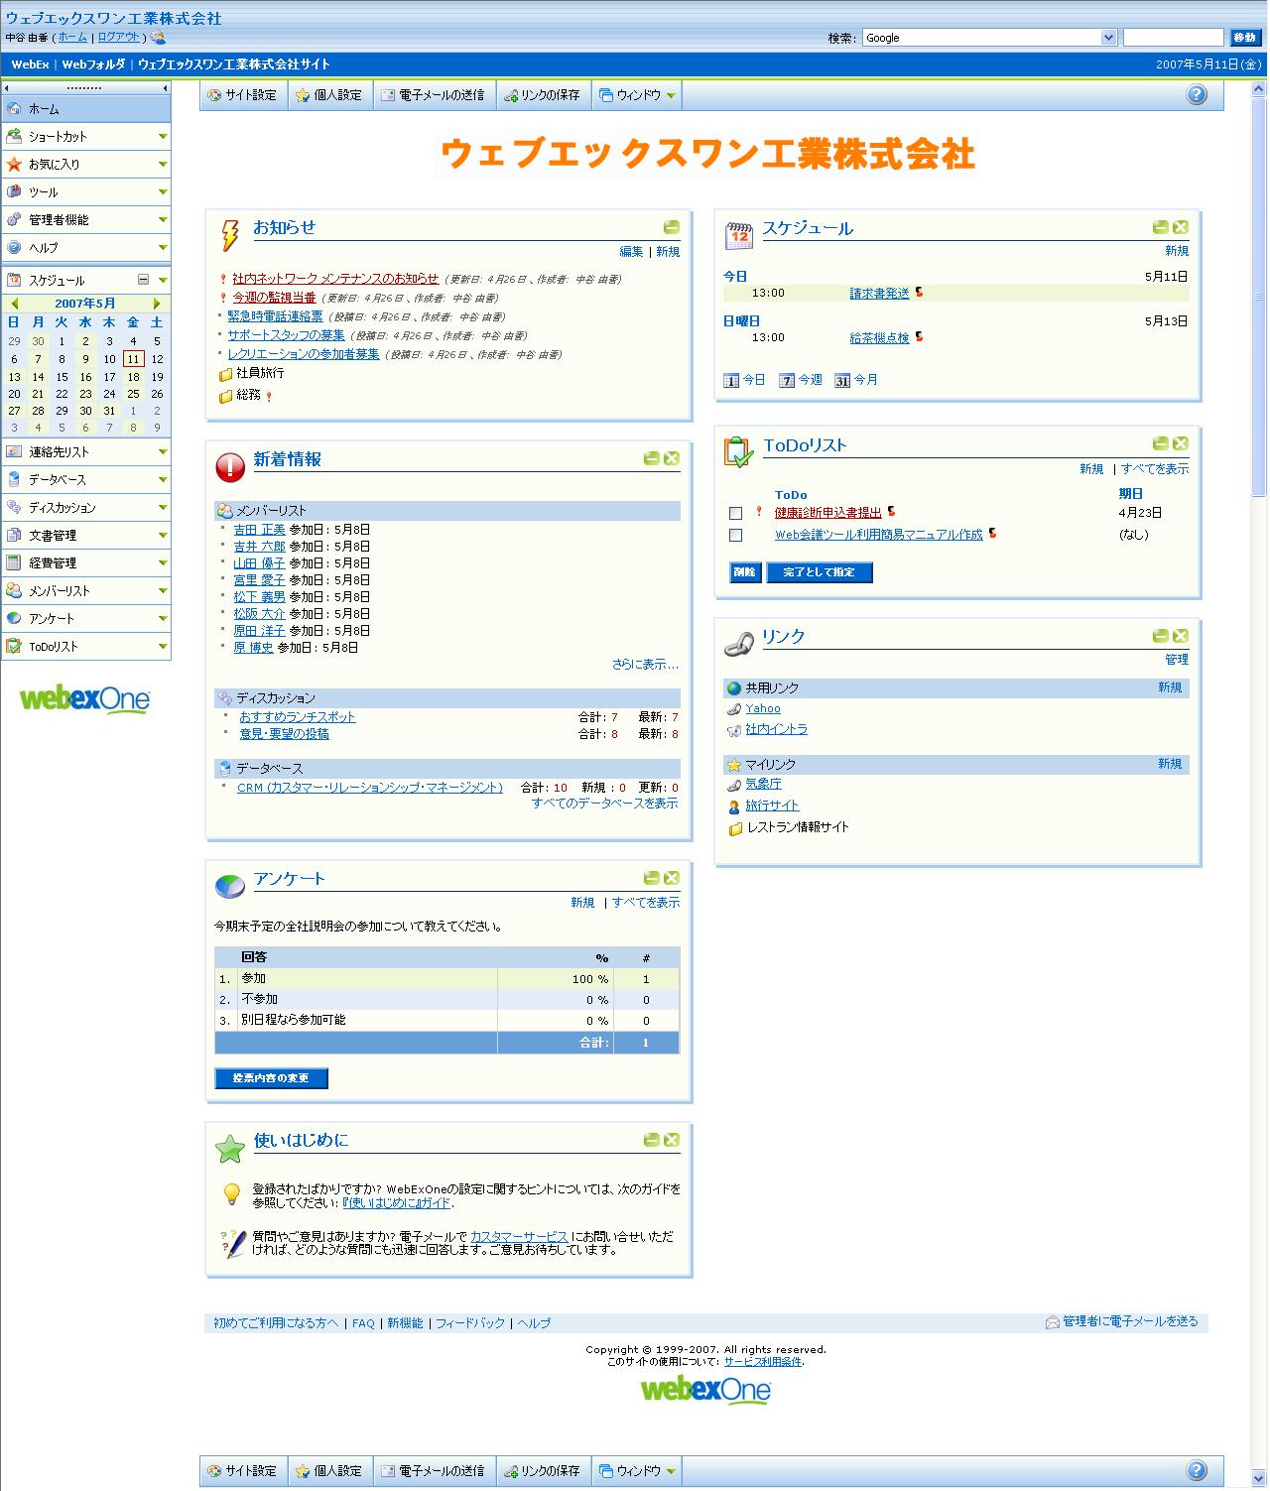Expand the お気に入り sidebar menu

point(163,165)
